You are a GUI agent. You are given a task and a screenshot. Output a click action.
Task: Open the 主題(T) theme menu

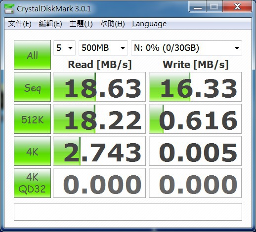tap(81, 24)
